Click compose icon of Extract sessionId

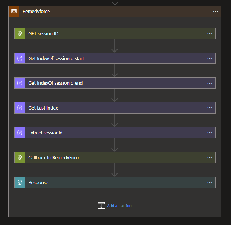(x=20, y=133)
